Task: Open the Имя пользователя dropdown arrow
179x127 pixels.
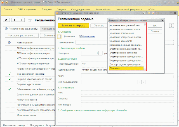Action: (x=140, y=82)
